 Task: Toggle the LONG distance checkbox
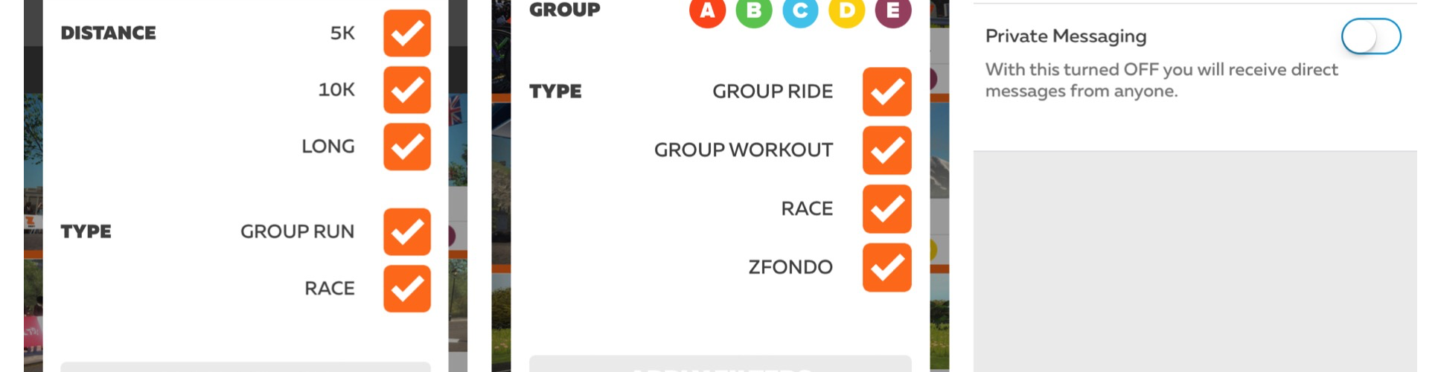407,147
